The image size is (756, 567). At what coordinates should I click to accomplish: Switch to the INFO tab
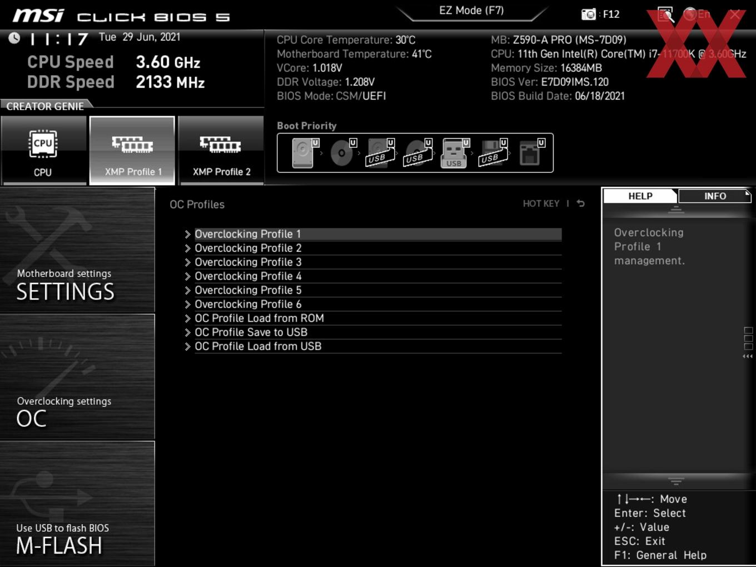tap(715, 196)
